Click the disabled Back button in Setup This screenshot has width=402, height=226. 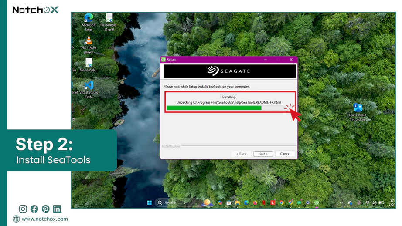241,154
